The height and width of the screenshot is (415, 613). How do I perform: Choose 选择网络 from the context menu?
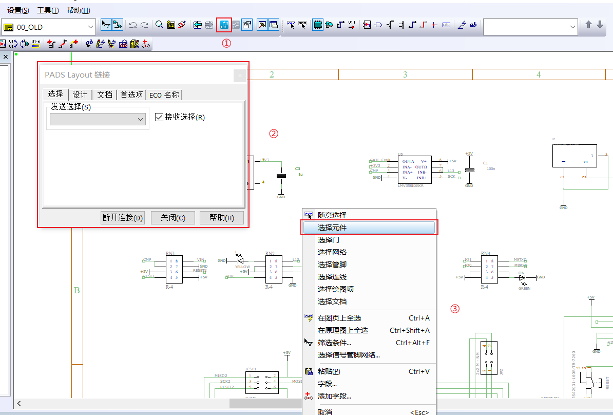pos(369,252)
